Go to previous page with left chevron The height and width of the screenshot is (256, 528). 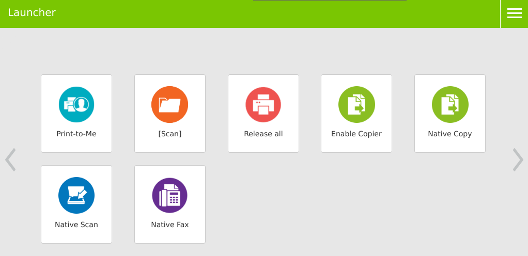coord(10,160)
